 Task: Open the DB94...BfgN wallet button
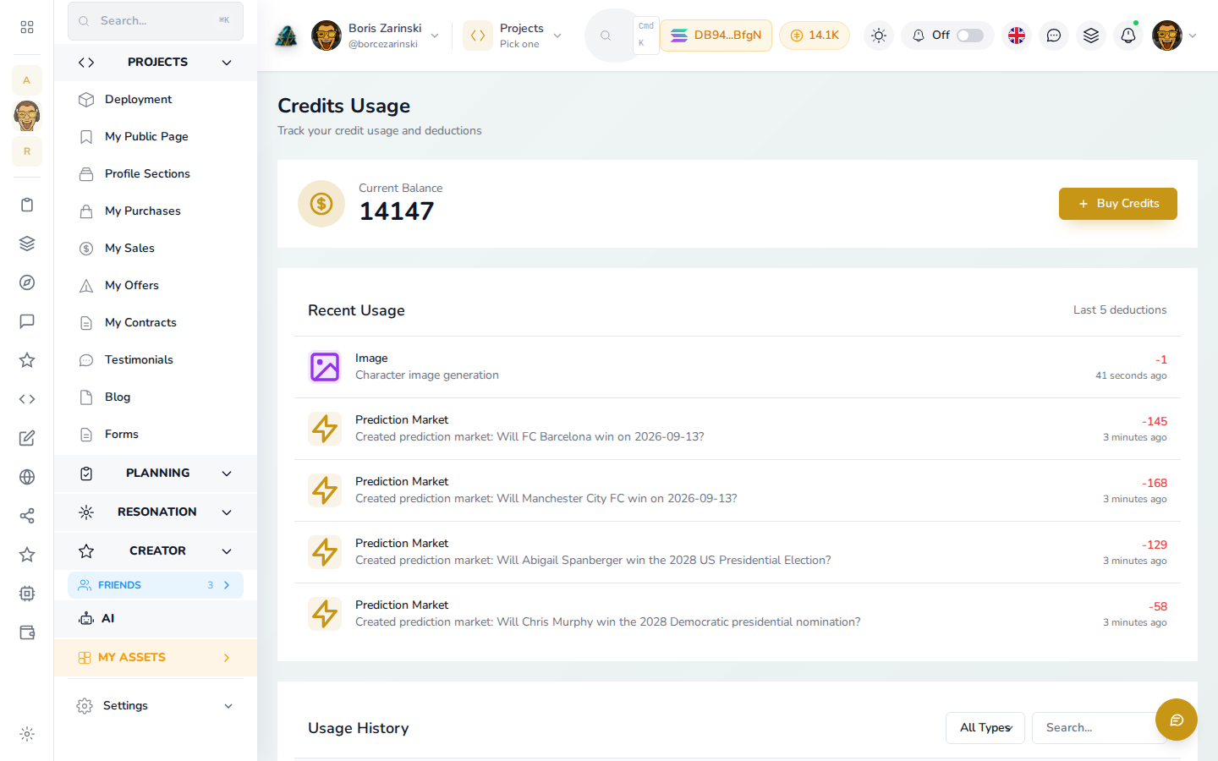tap(716, 36)
